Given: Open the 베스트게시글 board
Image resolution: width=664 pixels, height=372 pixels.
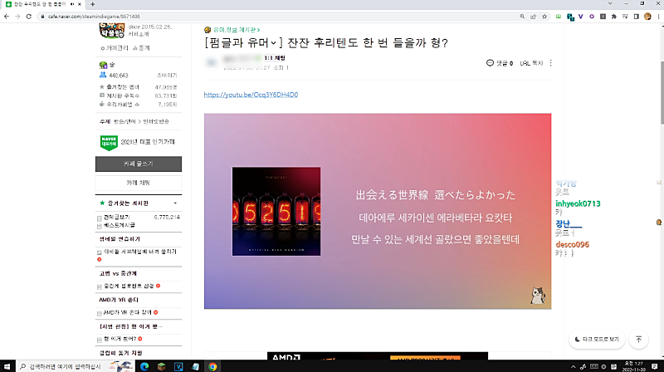Looking at the screenshot, I should pos(120,225).
